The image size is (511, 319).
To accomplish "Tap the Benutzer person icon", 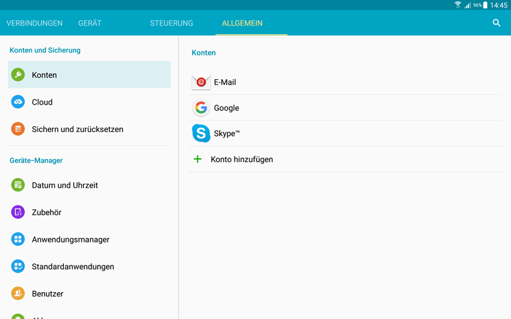I will point(18,293).
